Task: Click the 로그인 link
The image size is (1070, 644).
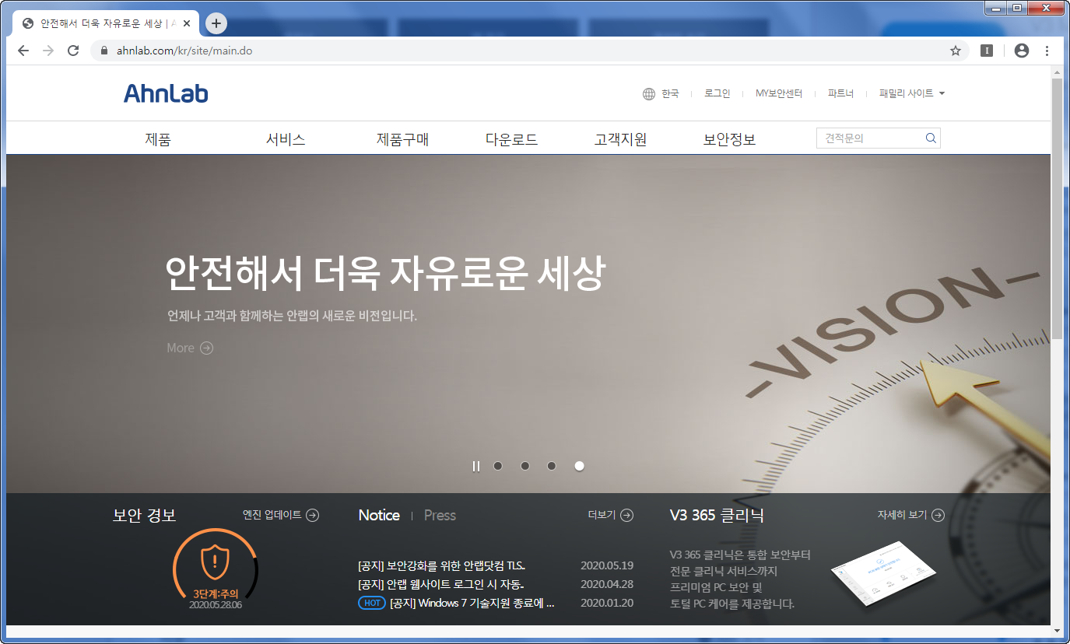Action: 717,93
